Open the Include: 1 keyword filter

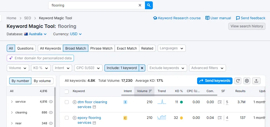point(122,68)
